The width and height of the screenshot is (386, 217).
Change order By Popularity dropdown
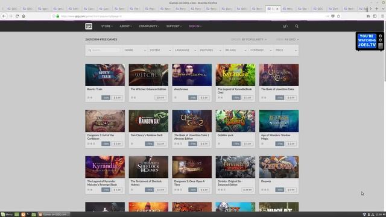(x=248, y=39)
